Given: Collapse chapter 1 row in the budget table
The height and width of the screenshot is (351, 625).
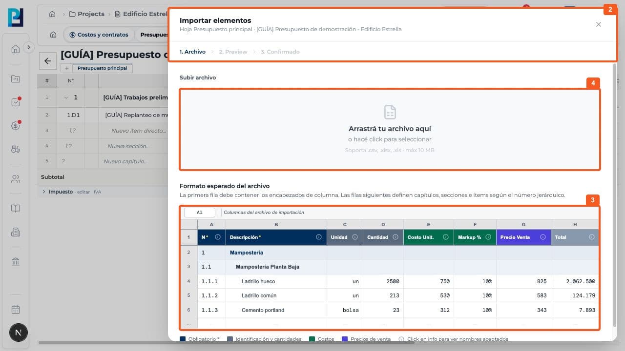Looking at the screenshot, I should pos(66,97).
